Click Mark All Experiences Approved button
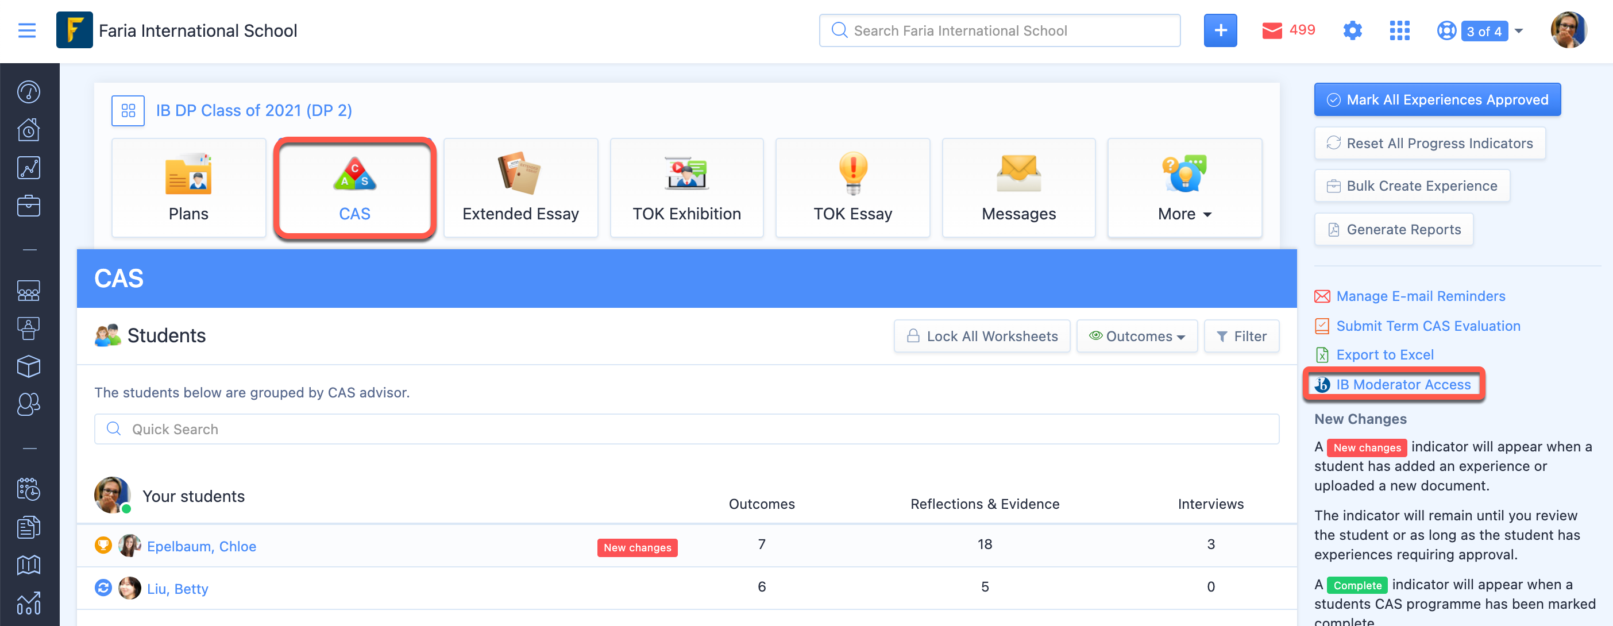1613x626 pixels. [1437, 99]
